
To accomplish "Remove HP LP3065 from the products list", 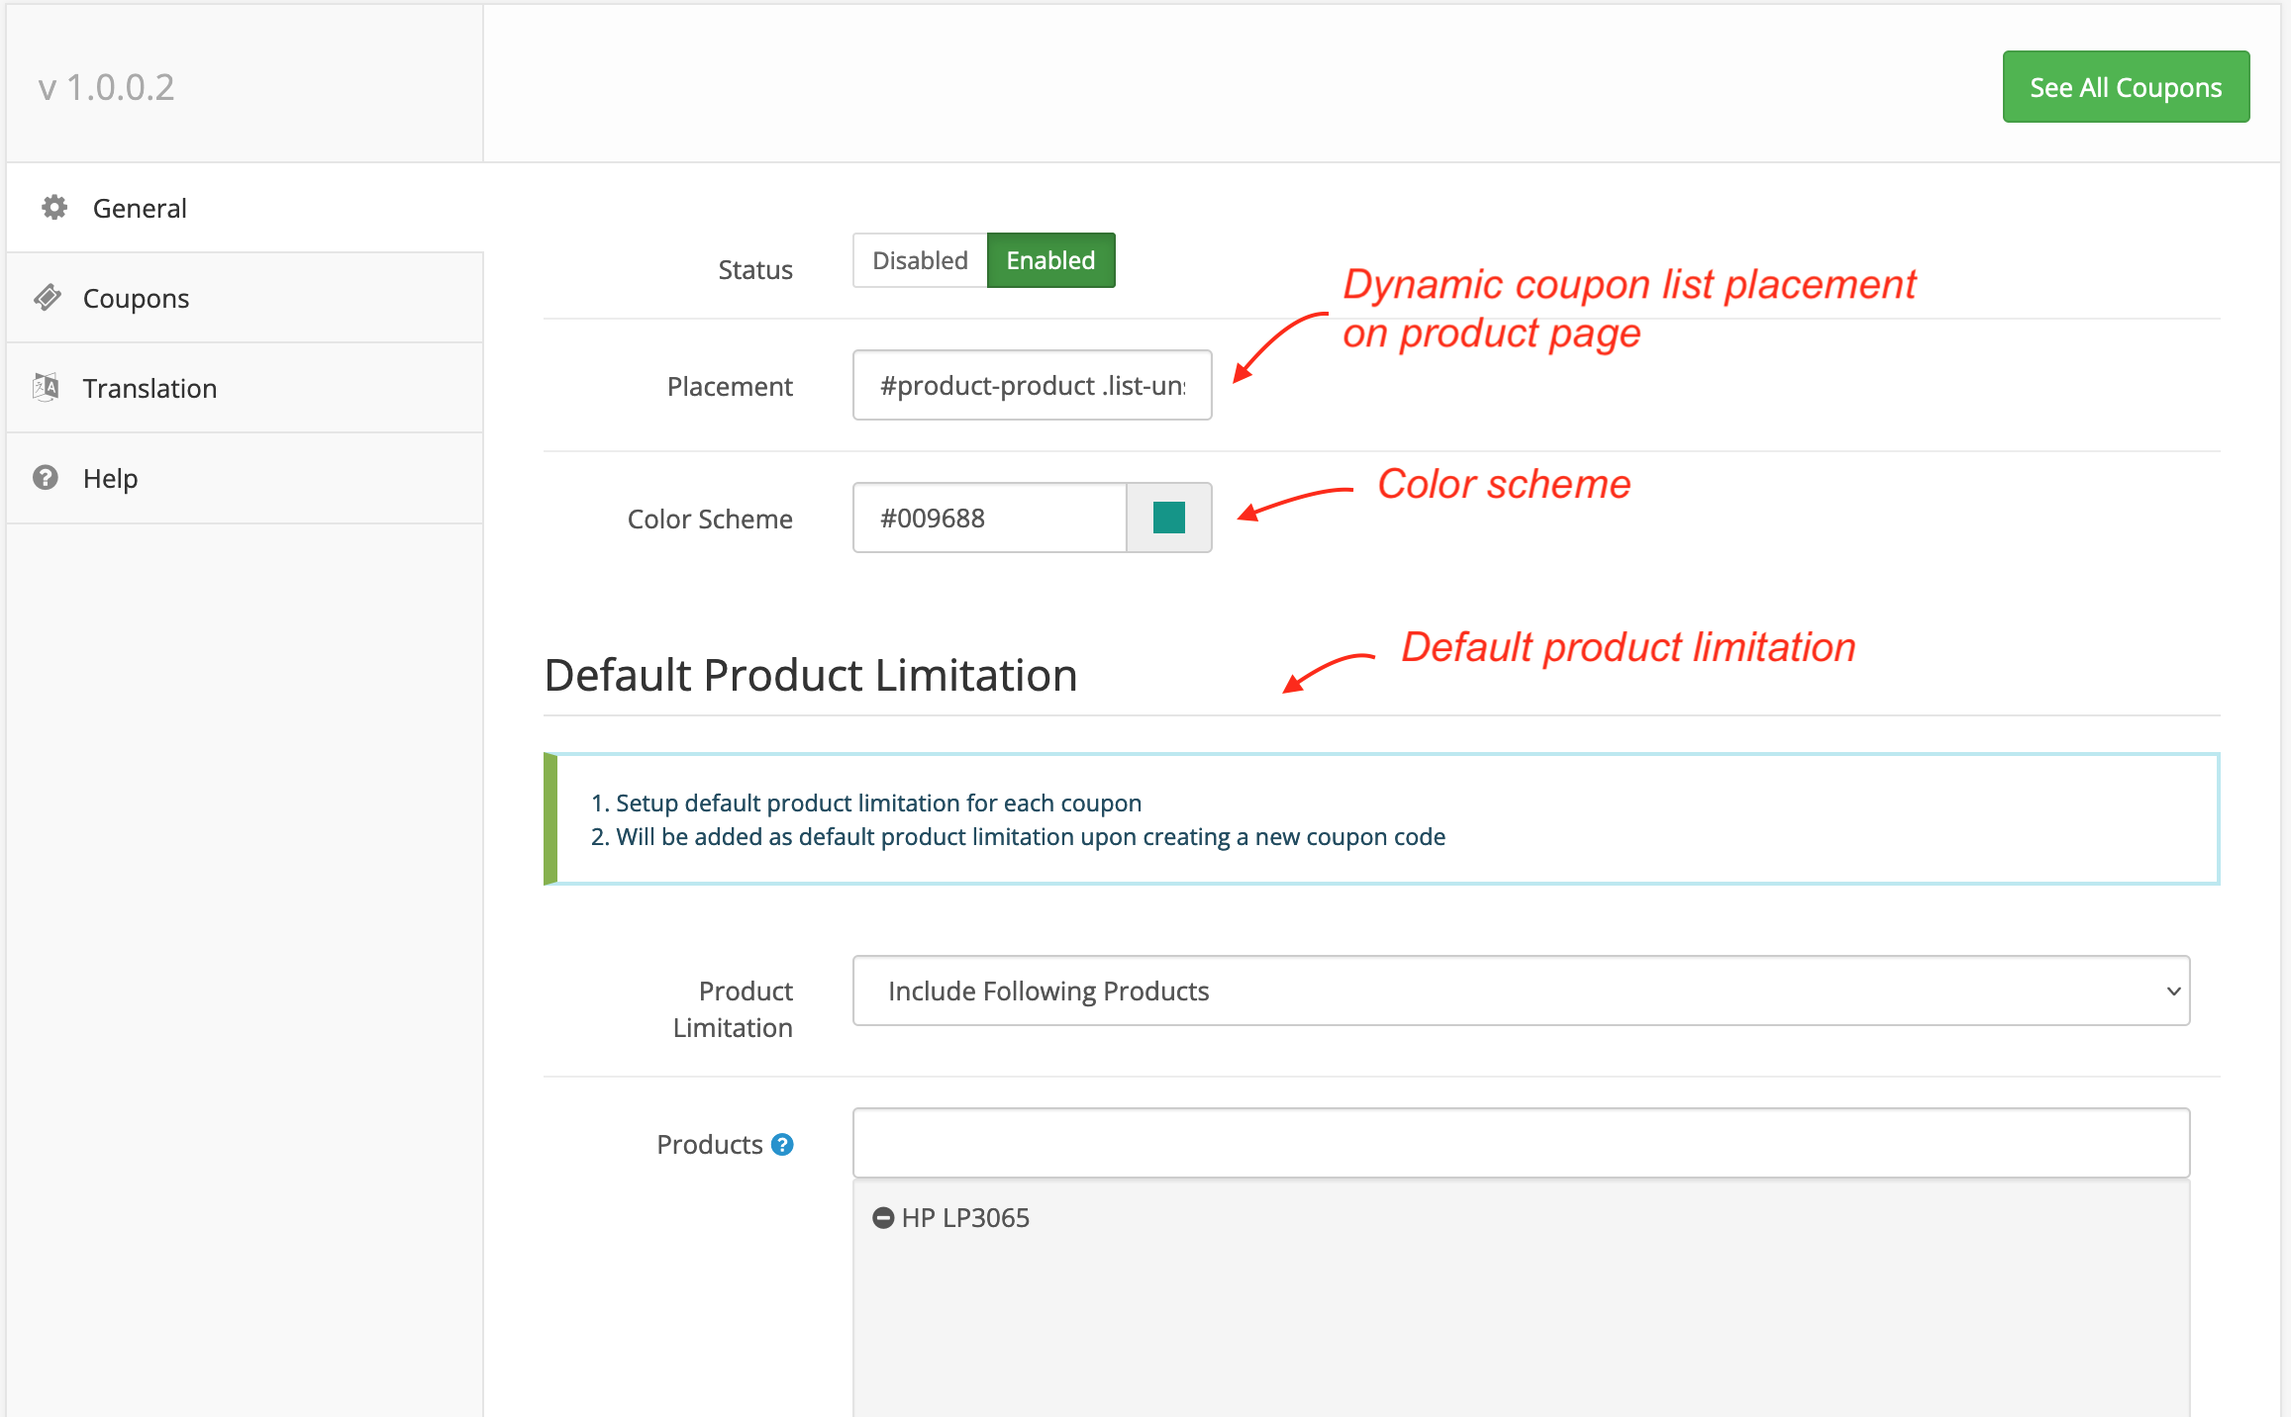I will [884, 1217].
